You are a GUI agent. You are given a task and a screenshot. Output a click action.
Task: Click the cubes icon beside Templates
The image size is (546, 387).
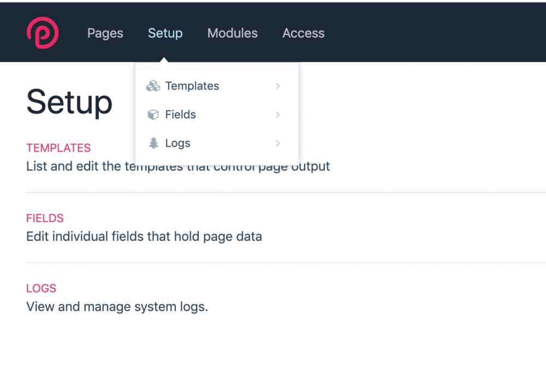tap(153, 86)
